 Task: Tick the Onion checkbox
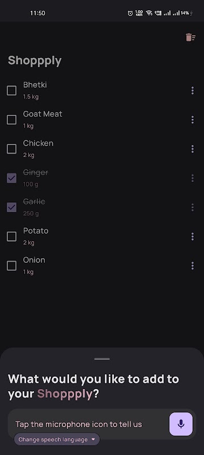point(11,266)
